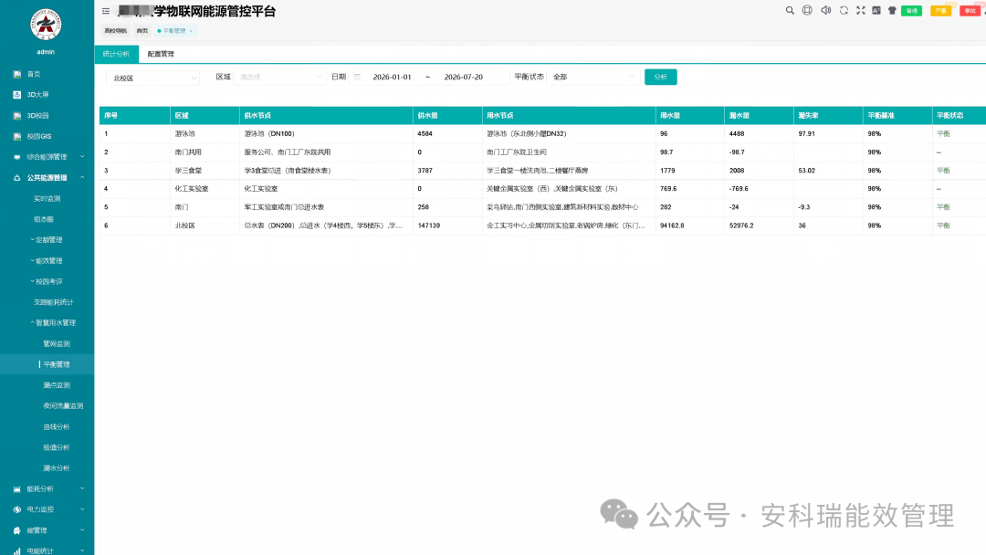Viewport: 986px width, 555px height.
Task: Click end date 2026-07-20 field
Action: [464, 77]
